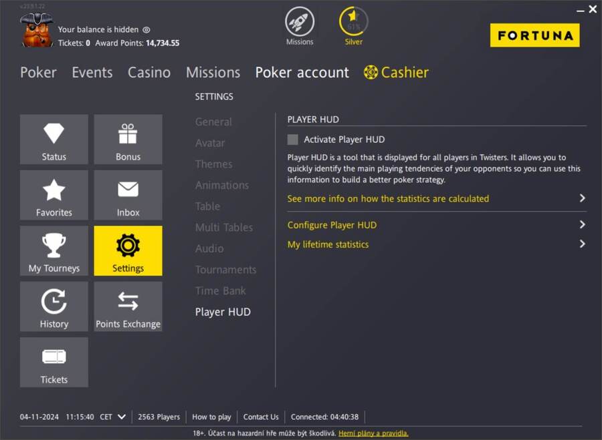Open the Status diamond tile
Viewport: 602px width, 440px height.
click(54, 139)
